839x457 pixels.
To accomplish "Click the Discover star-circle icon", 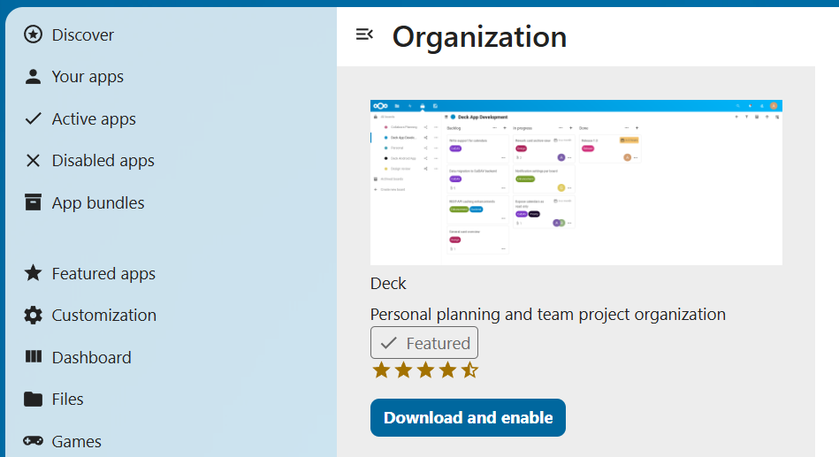I will (33, 34).
